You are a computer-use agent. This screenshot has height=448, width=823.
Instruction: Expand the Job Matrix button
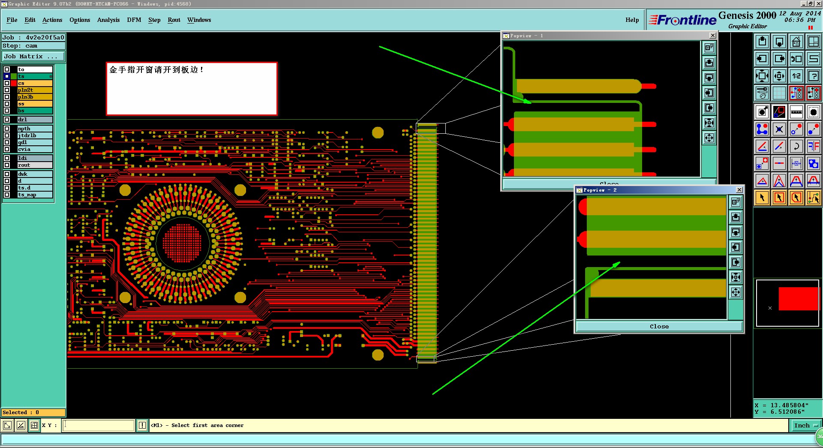[x=33, y=57]
